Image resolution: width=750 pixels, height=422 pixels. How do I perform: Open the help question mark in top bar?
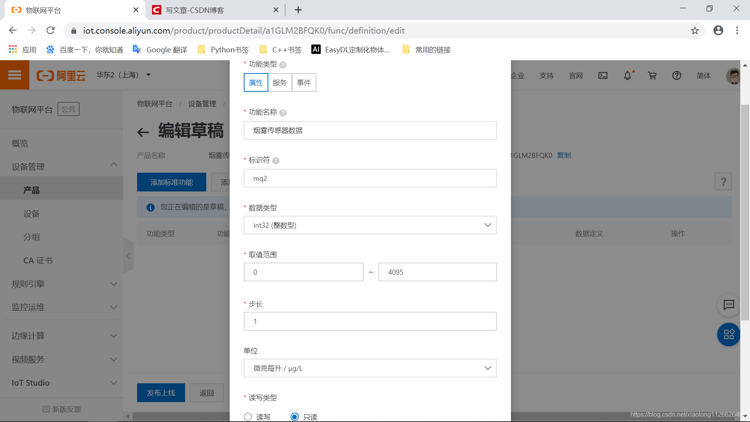677,75
